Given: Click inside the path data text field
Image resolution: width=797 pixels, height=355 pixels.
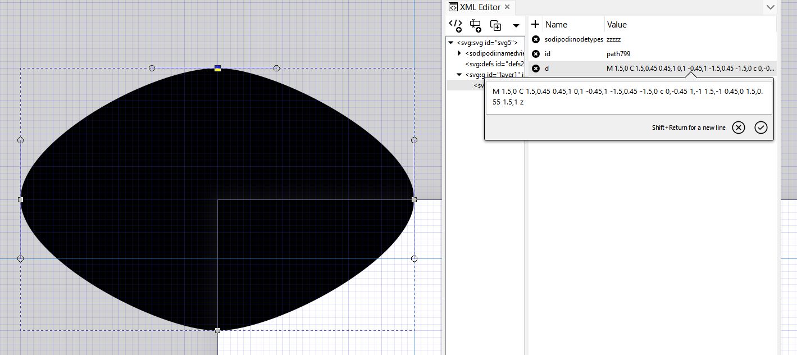Looking at the screenshot, I should pos(628,98).
